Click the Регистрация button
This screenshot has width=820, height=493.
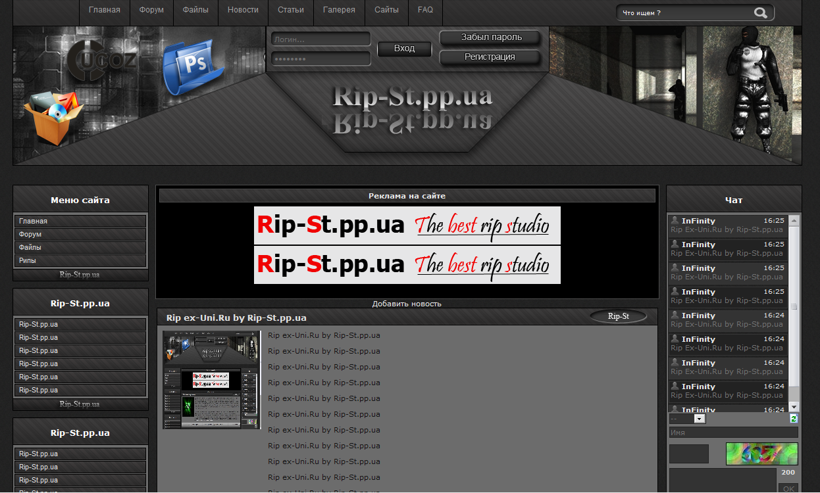(x=490, y=57)
